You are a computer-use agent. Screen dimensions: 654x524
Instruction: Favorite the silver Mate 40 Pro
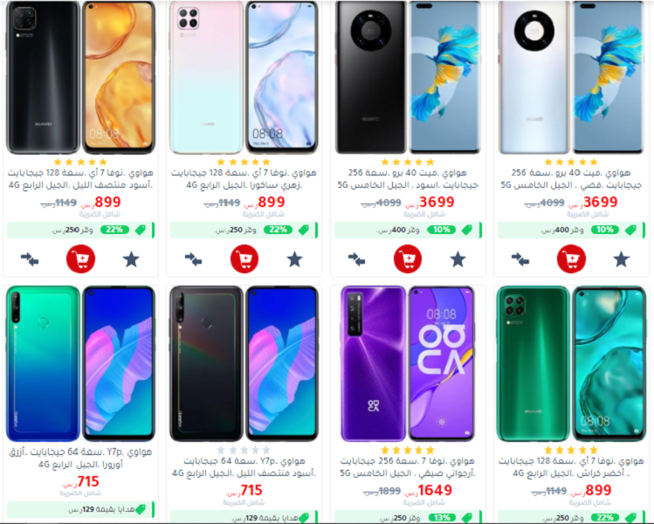click(621, 259)
